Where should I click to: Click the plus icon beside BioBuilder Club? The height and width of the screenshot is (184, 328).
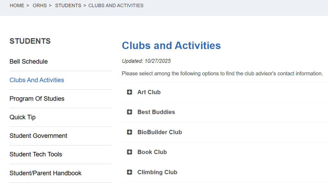130,132
